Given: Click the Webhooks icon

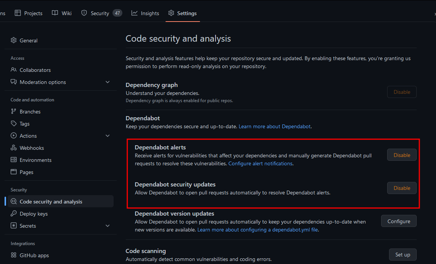Looking at the screenshot, I should [x=14, y=148].
